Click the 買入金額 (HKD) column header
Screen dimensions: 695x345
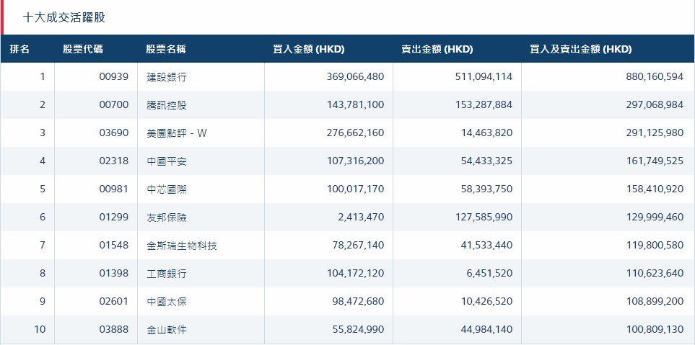pyautogui.click(x=308, y=49)
